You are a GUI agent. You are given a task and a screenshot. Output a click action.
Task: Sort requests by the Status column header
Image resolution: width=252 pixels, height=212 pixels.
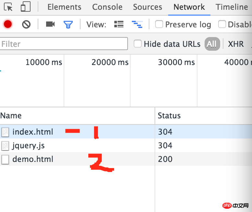pyautogui.click(x=169, y=115)
